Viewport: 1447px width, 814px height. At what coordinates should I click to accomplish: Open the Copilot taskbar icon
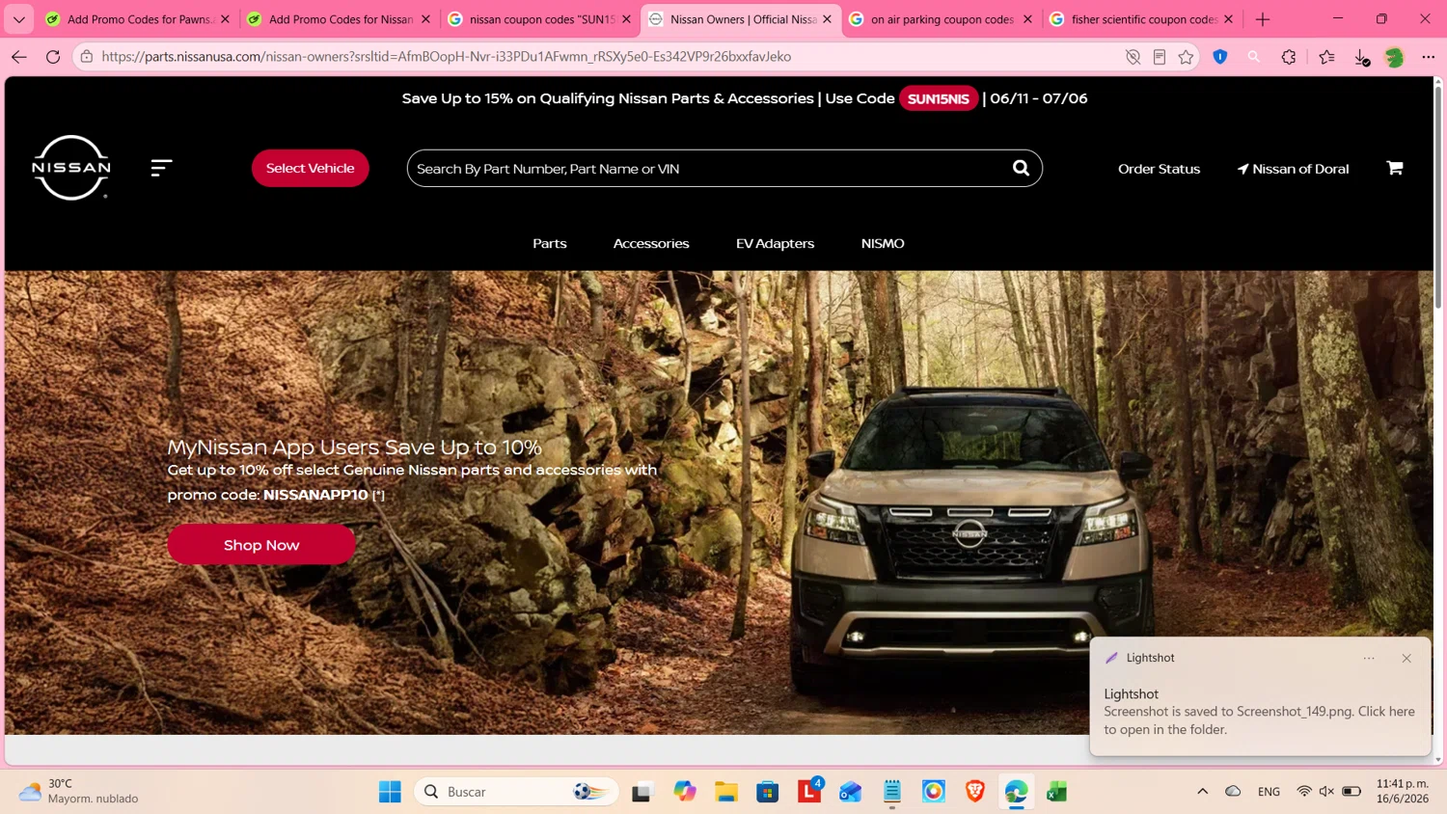(x=685, y=792)
